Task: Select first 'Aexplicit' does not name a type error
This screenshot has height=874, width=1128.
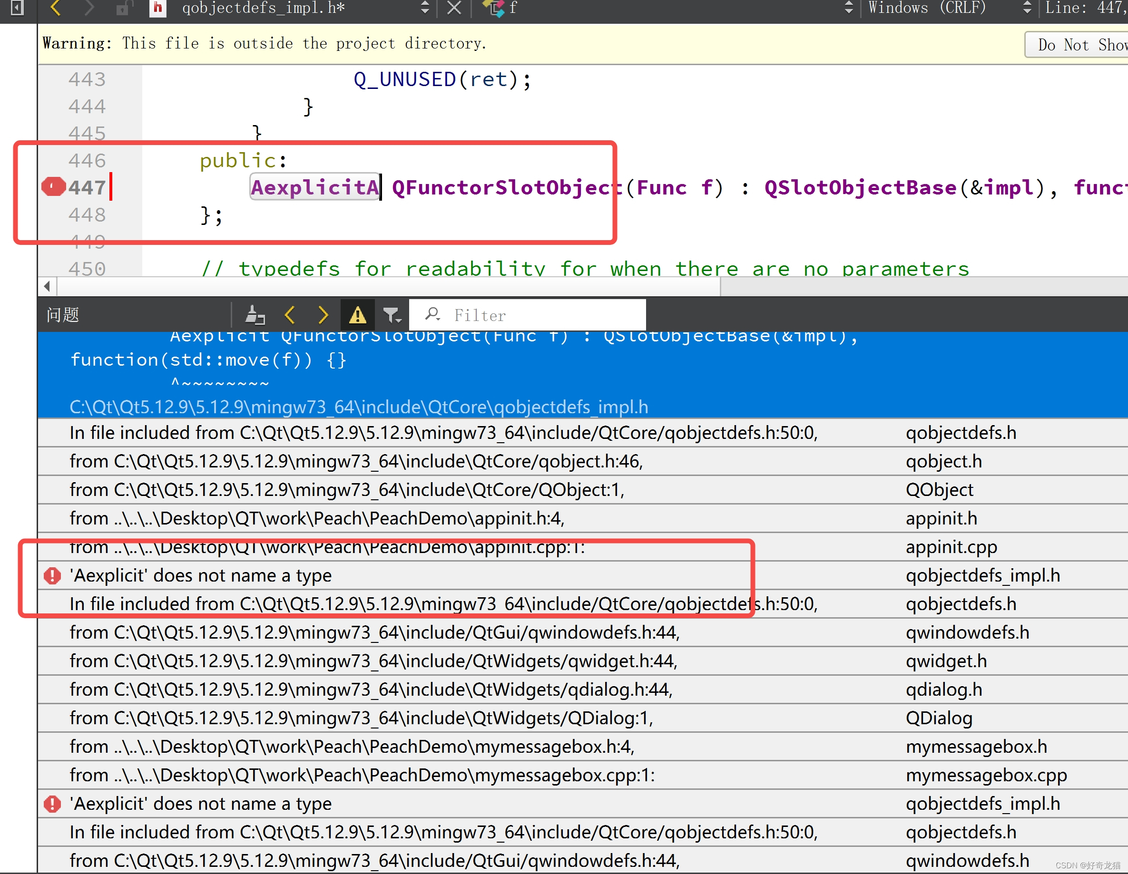Action: (x=583, y=575)
